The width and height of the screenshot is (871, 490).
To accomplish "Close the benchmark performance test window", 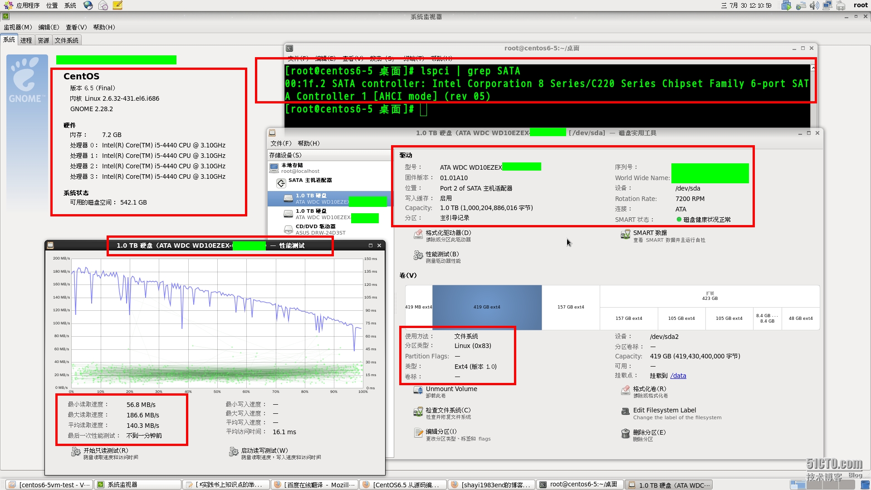I will coord(379,245).
